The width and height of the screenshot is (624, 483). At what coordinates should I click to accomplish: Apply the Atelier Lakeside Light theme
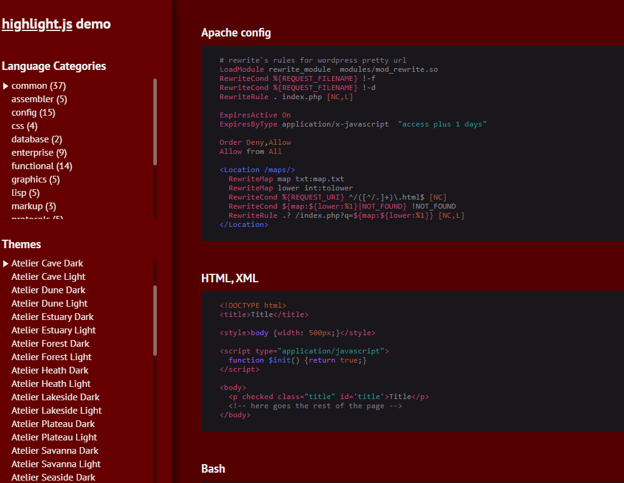coord(57,411)
